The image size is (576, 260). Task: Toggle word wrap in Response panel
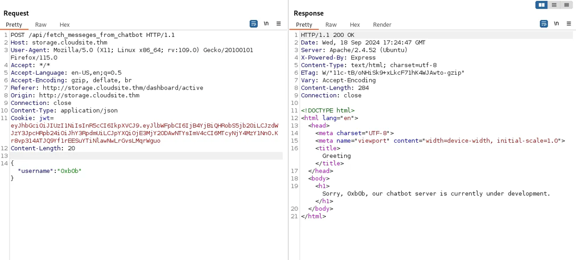click(x=544, y=24)
